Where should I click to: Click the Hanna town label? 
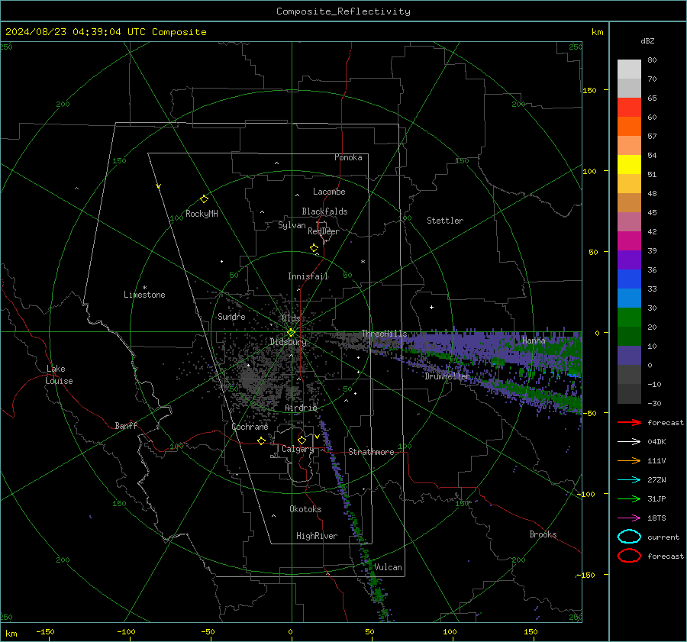[534, 340]
